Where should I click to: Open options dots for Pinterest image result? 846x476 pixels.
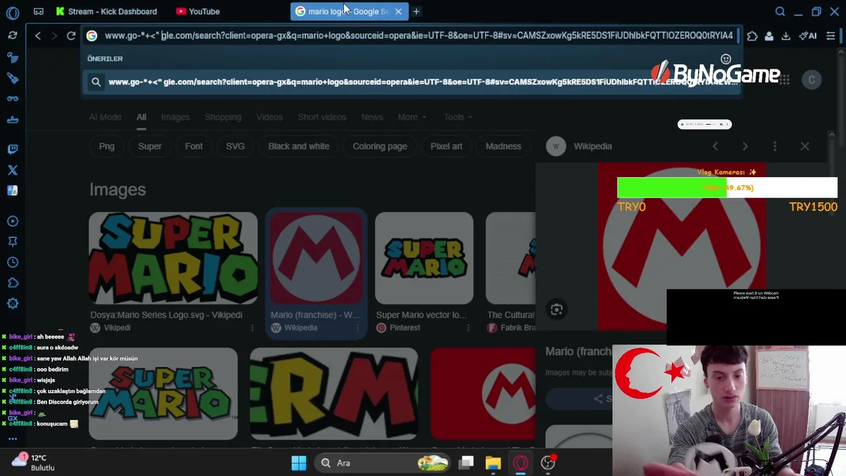point(468,328)
